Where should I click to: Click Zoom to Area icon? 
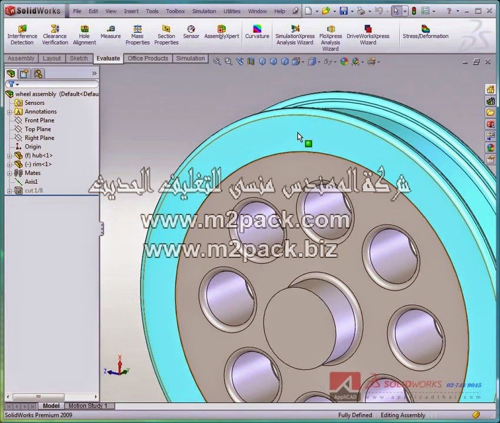(228, 62)
